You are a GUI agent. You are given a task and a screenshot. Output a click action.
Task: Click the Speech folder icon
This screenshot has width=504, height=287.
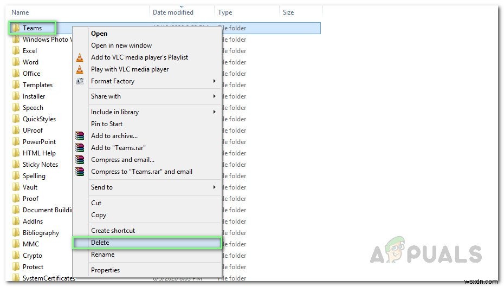[16, 108]
